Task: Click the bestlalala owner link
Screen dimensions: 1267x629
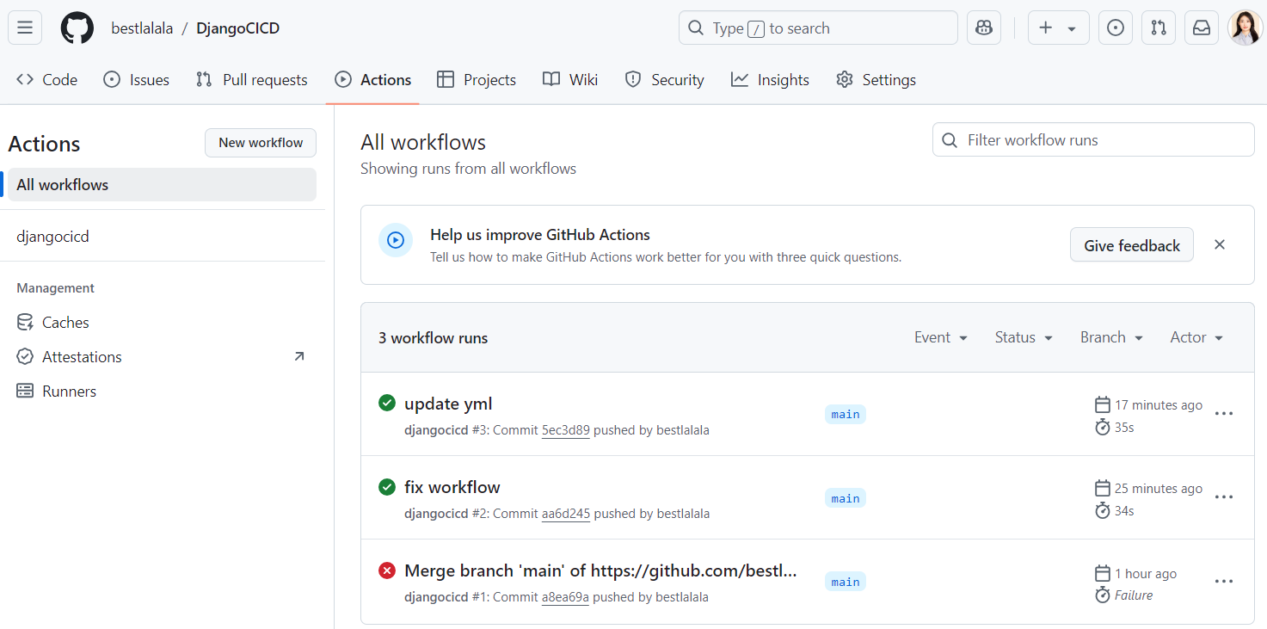Action: pyautogui.click(x=142, y=28)
